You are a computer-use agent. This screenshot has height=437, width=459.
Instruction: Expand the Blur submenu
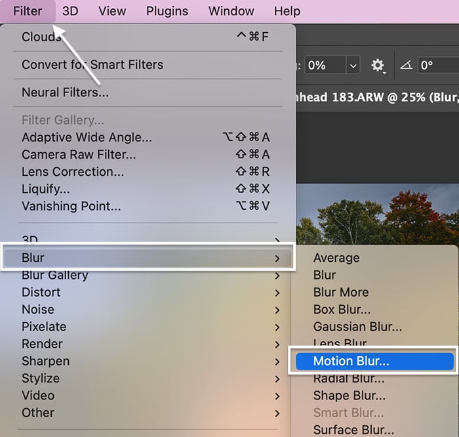pyautogui.click(x=148, y=258)
